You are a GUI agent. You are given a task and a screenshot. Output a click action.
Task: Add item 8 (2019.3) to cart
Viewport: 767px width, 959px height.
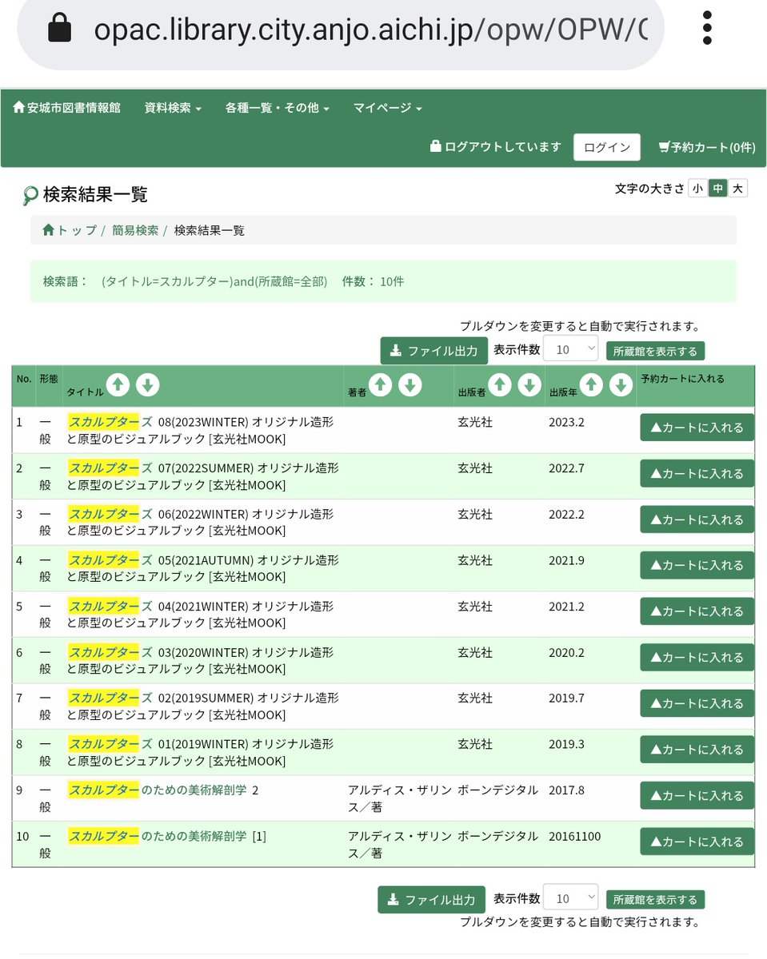(697, 750)
